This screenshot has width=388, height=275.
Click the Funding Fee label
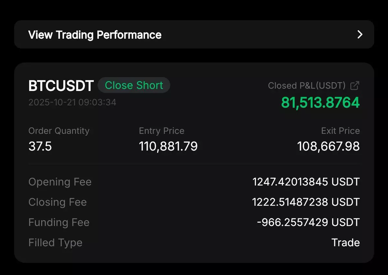(59, 222)
